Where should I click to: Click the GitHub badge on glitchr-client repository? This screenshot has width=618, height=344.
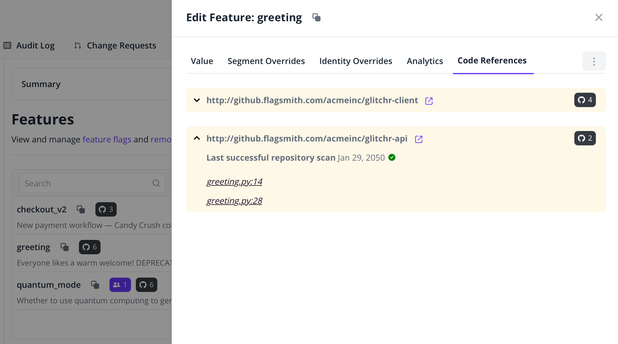(x=584, y=100)
